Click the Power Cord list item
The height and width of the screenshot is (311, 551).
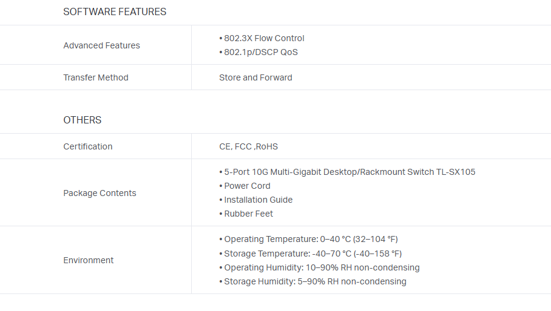coord(247,186)
